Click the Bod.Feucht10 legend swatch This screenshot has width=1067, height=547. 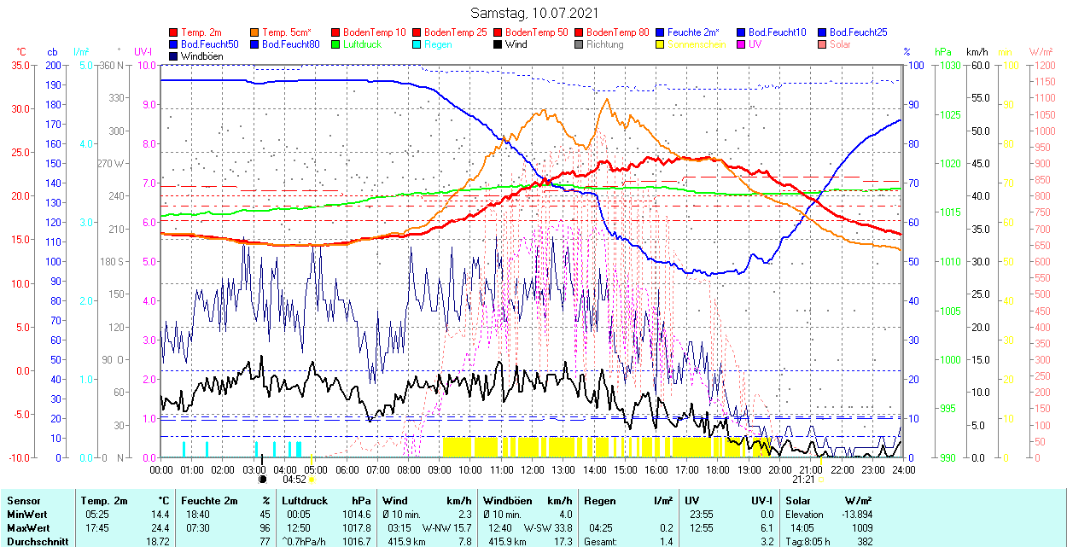pyautogui.click(x=741, y=32)
